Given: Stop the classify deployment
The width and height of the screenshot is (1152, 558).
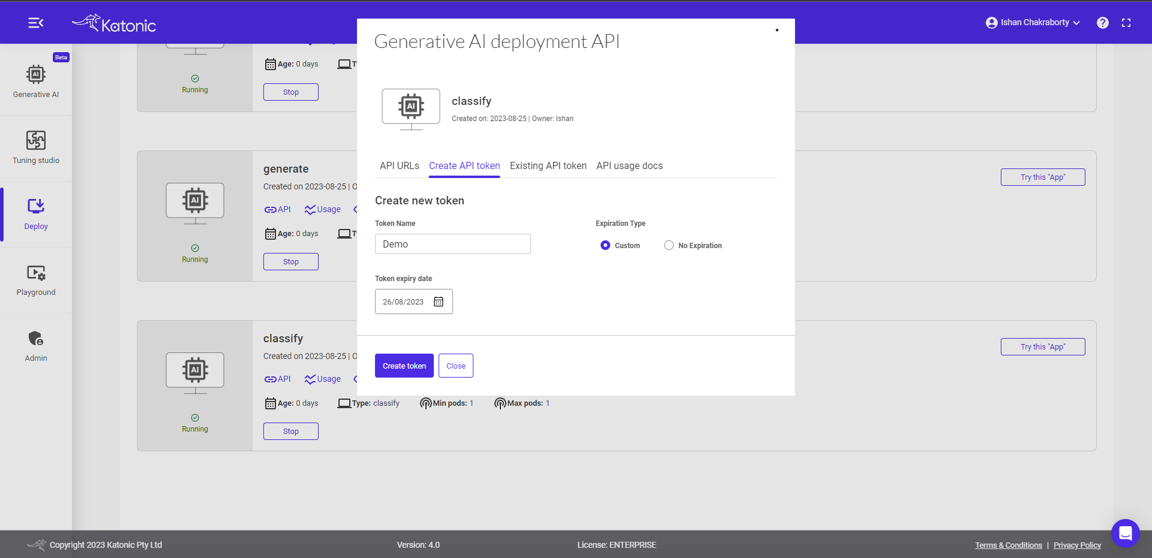Looking at the screenshot, I should click(291, 432).
